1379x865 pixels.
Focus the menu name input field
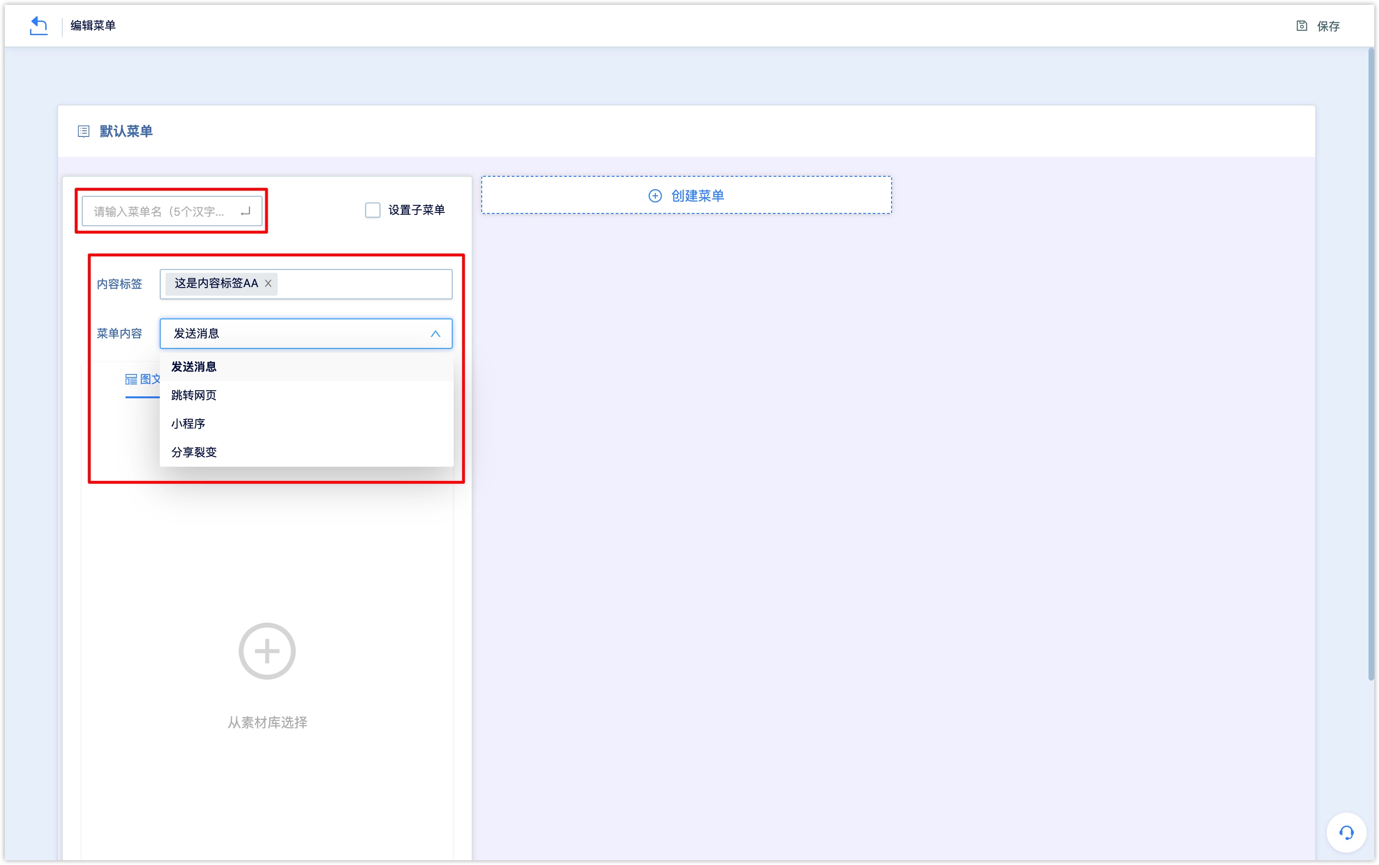pos(172,211)
